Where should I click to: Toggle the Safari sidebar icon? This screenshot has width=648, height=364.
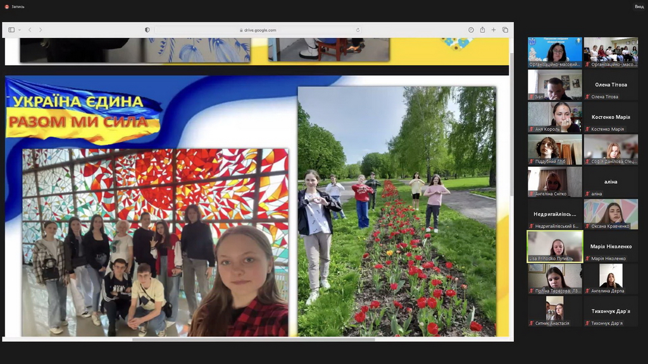coord(11,30)
